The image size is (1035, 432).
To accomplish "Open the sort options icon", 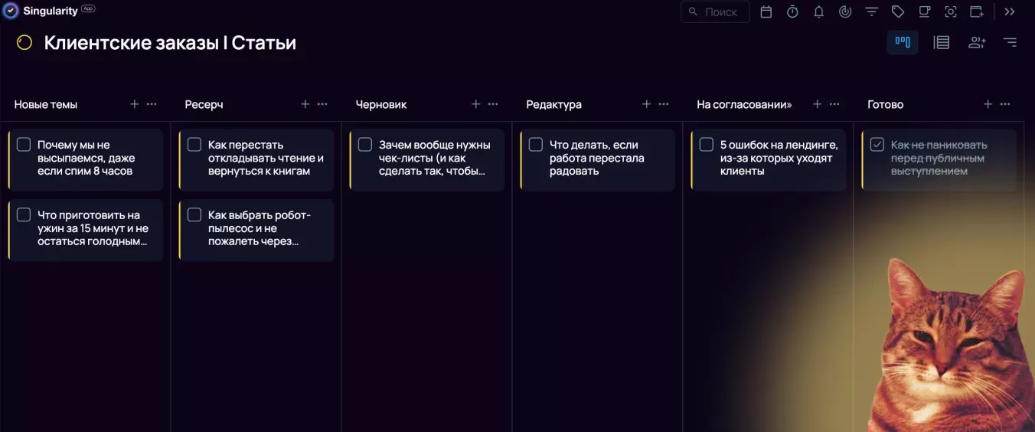I will 1011,42.
